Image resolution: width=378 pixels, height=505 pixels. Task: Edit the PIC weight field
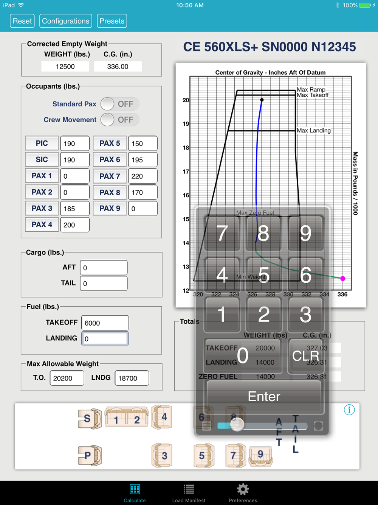pos(75,143)
